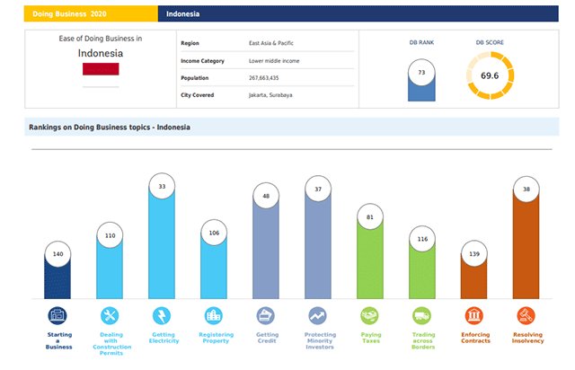Click the Protecting Minority Investors chart icon
This screenshot has width=575, height=370.
(x=318, y=316)
